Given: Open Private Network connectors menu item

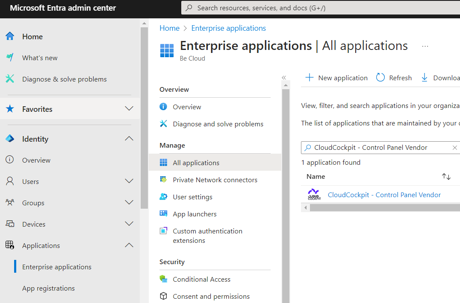Looking at the screenshot, I should click(x=215, y=180).
